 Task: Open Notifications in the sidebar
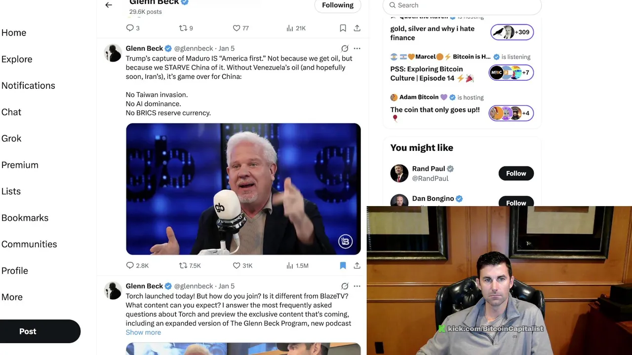pos(28,85)
